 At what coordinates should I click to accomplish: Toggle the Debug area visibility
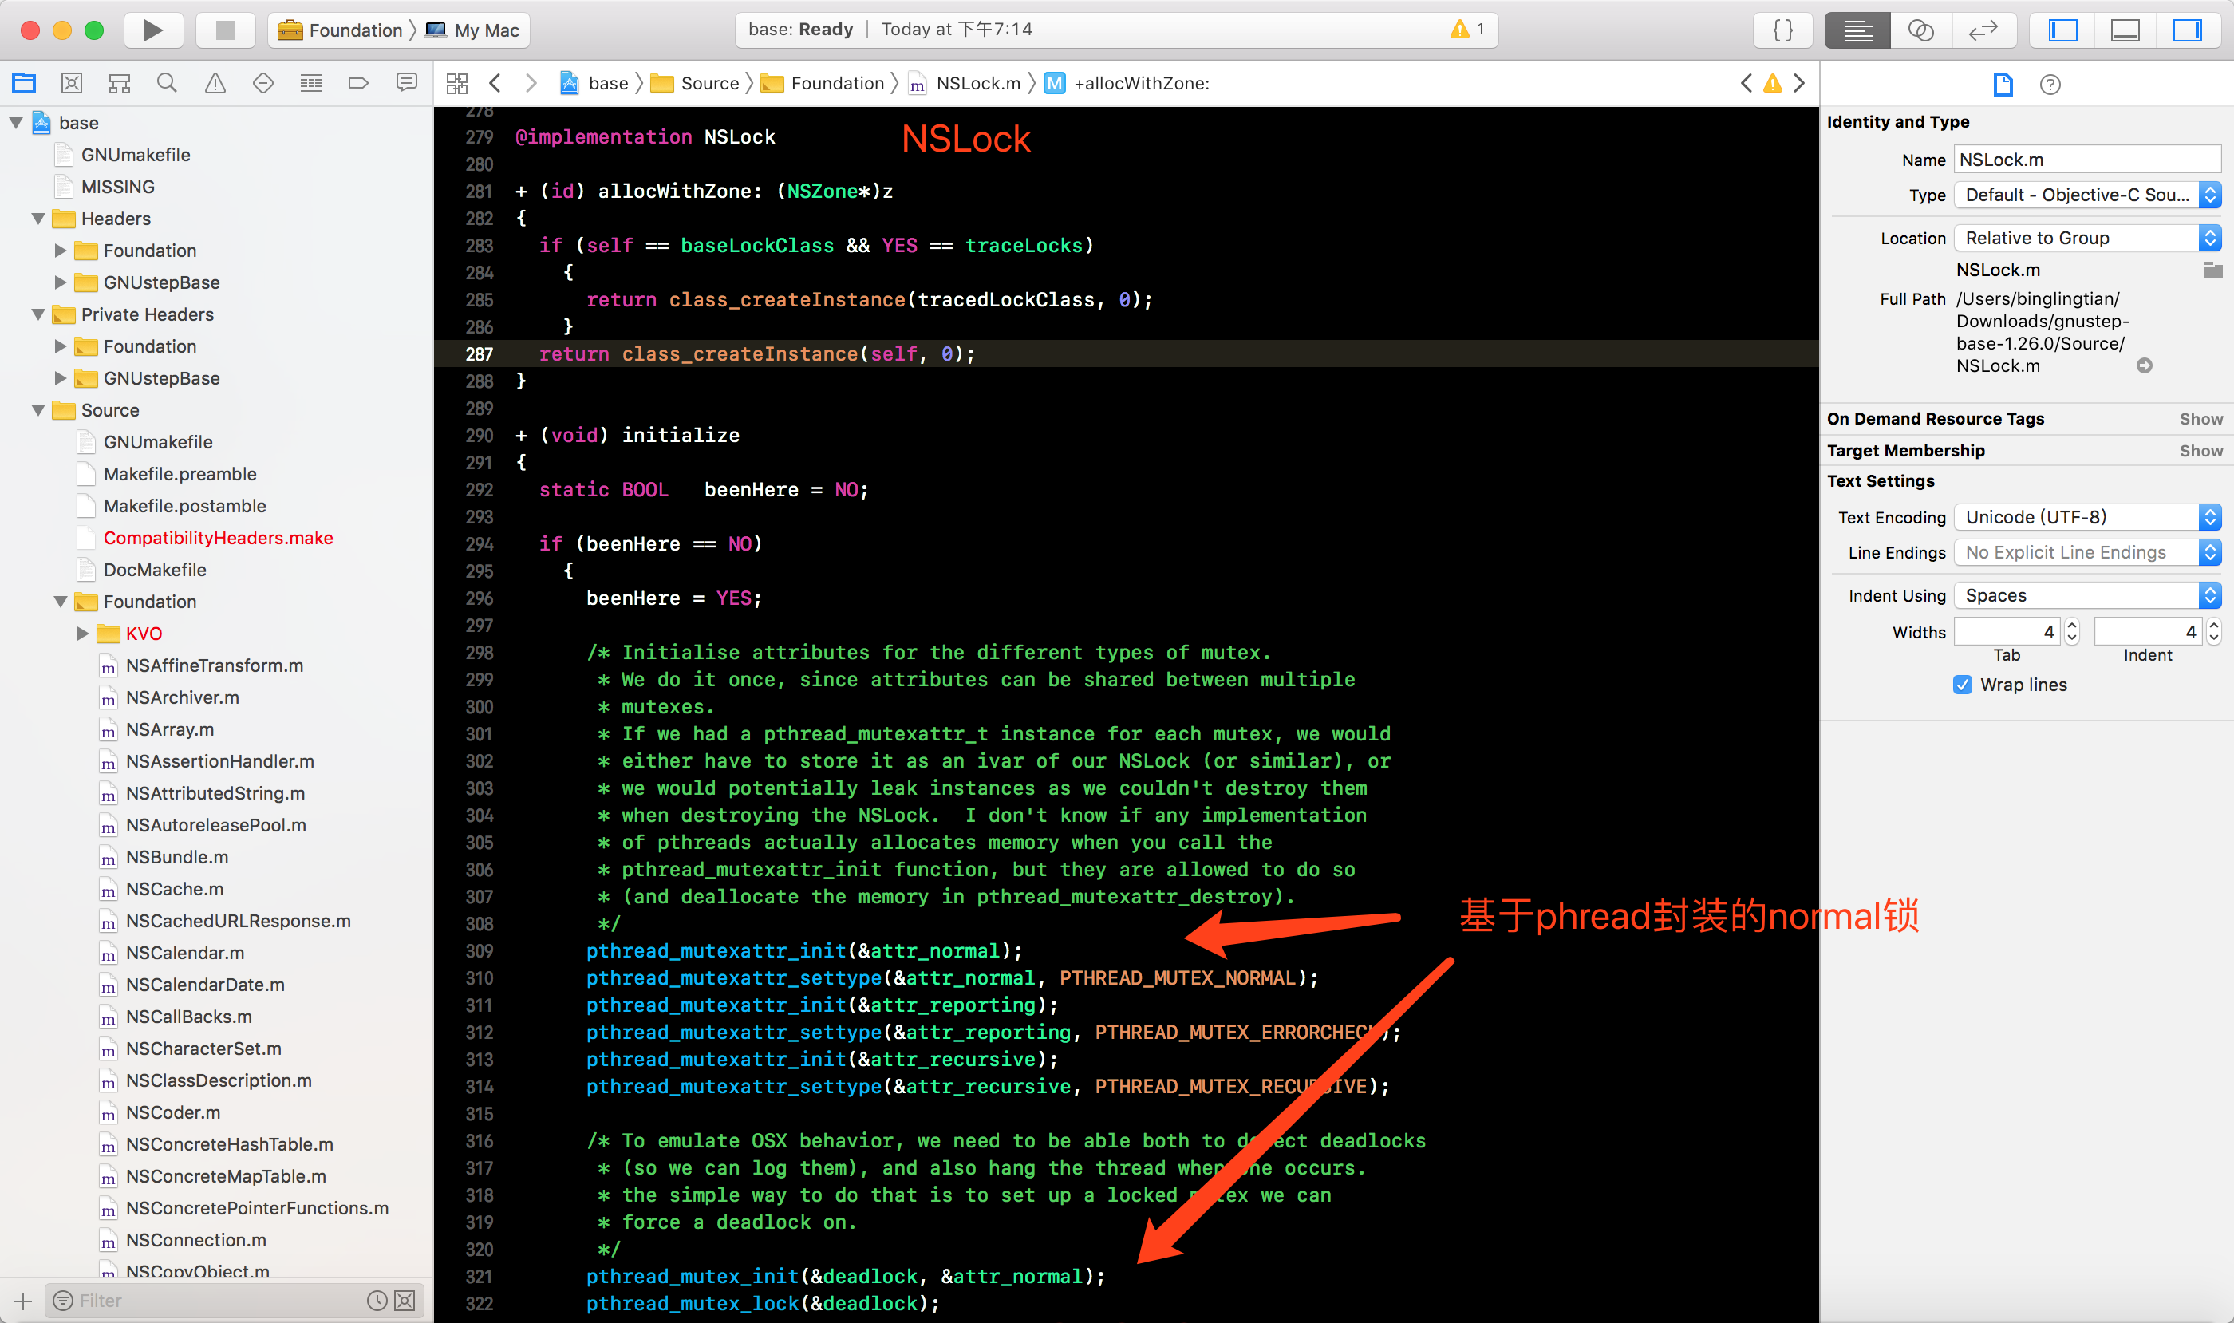coord(2125,30)
